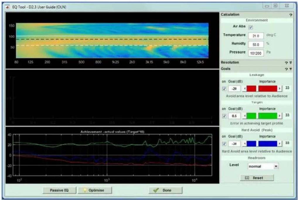298x200 pixels.
Task: Click the 'Error in achieving target profile' text
Action: click(257, 123)
